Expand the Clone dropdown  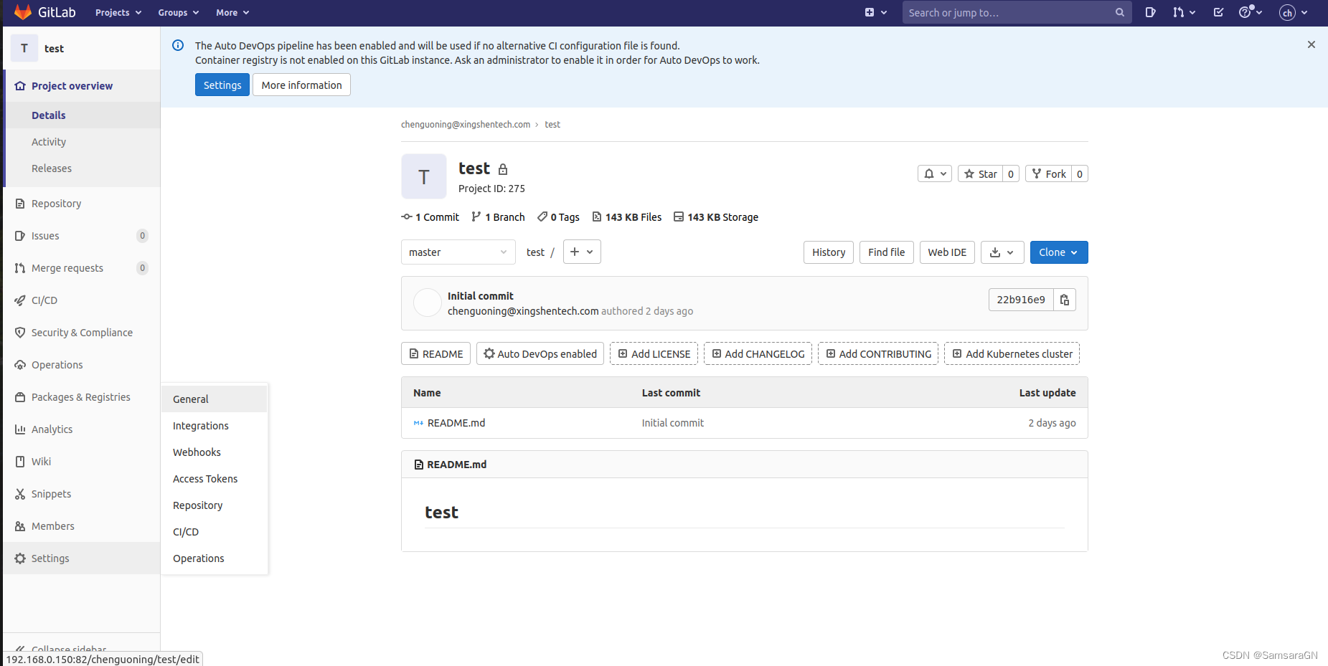click(x=1059, y=252)
